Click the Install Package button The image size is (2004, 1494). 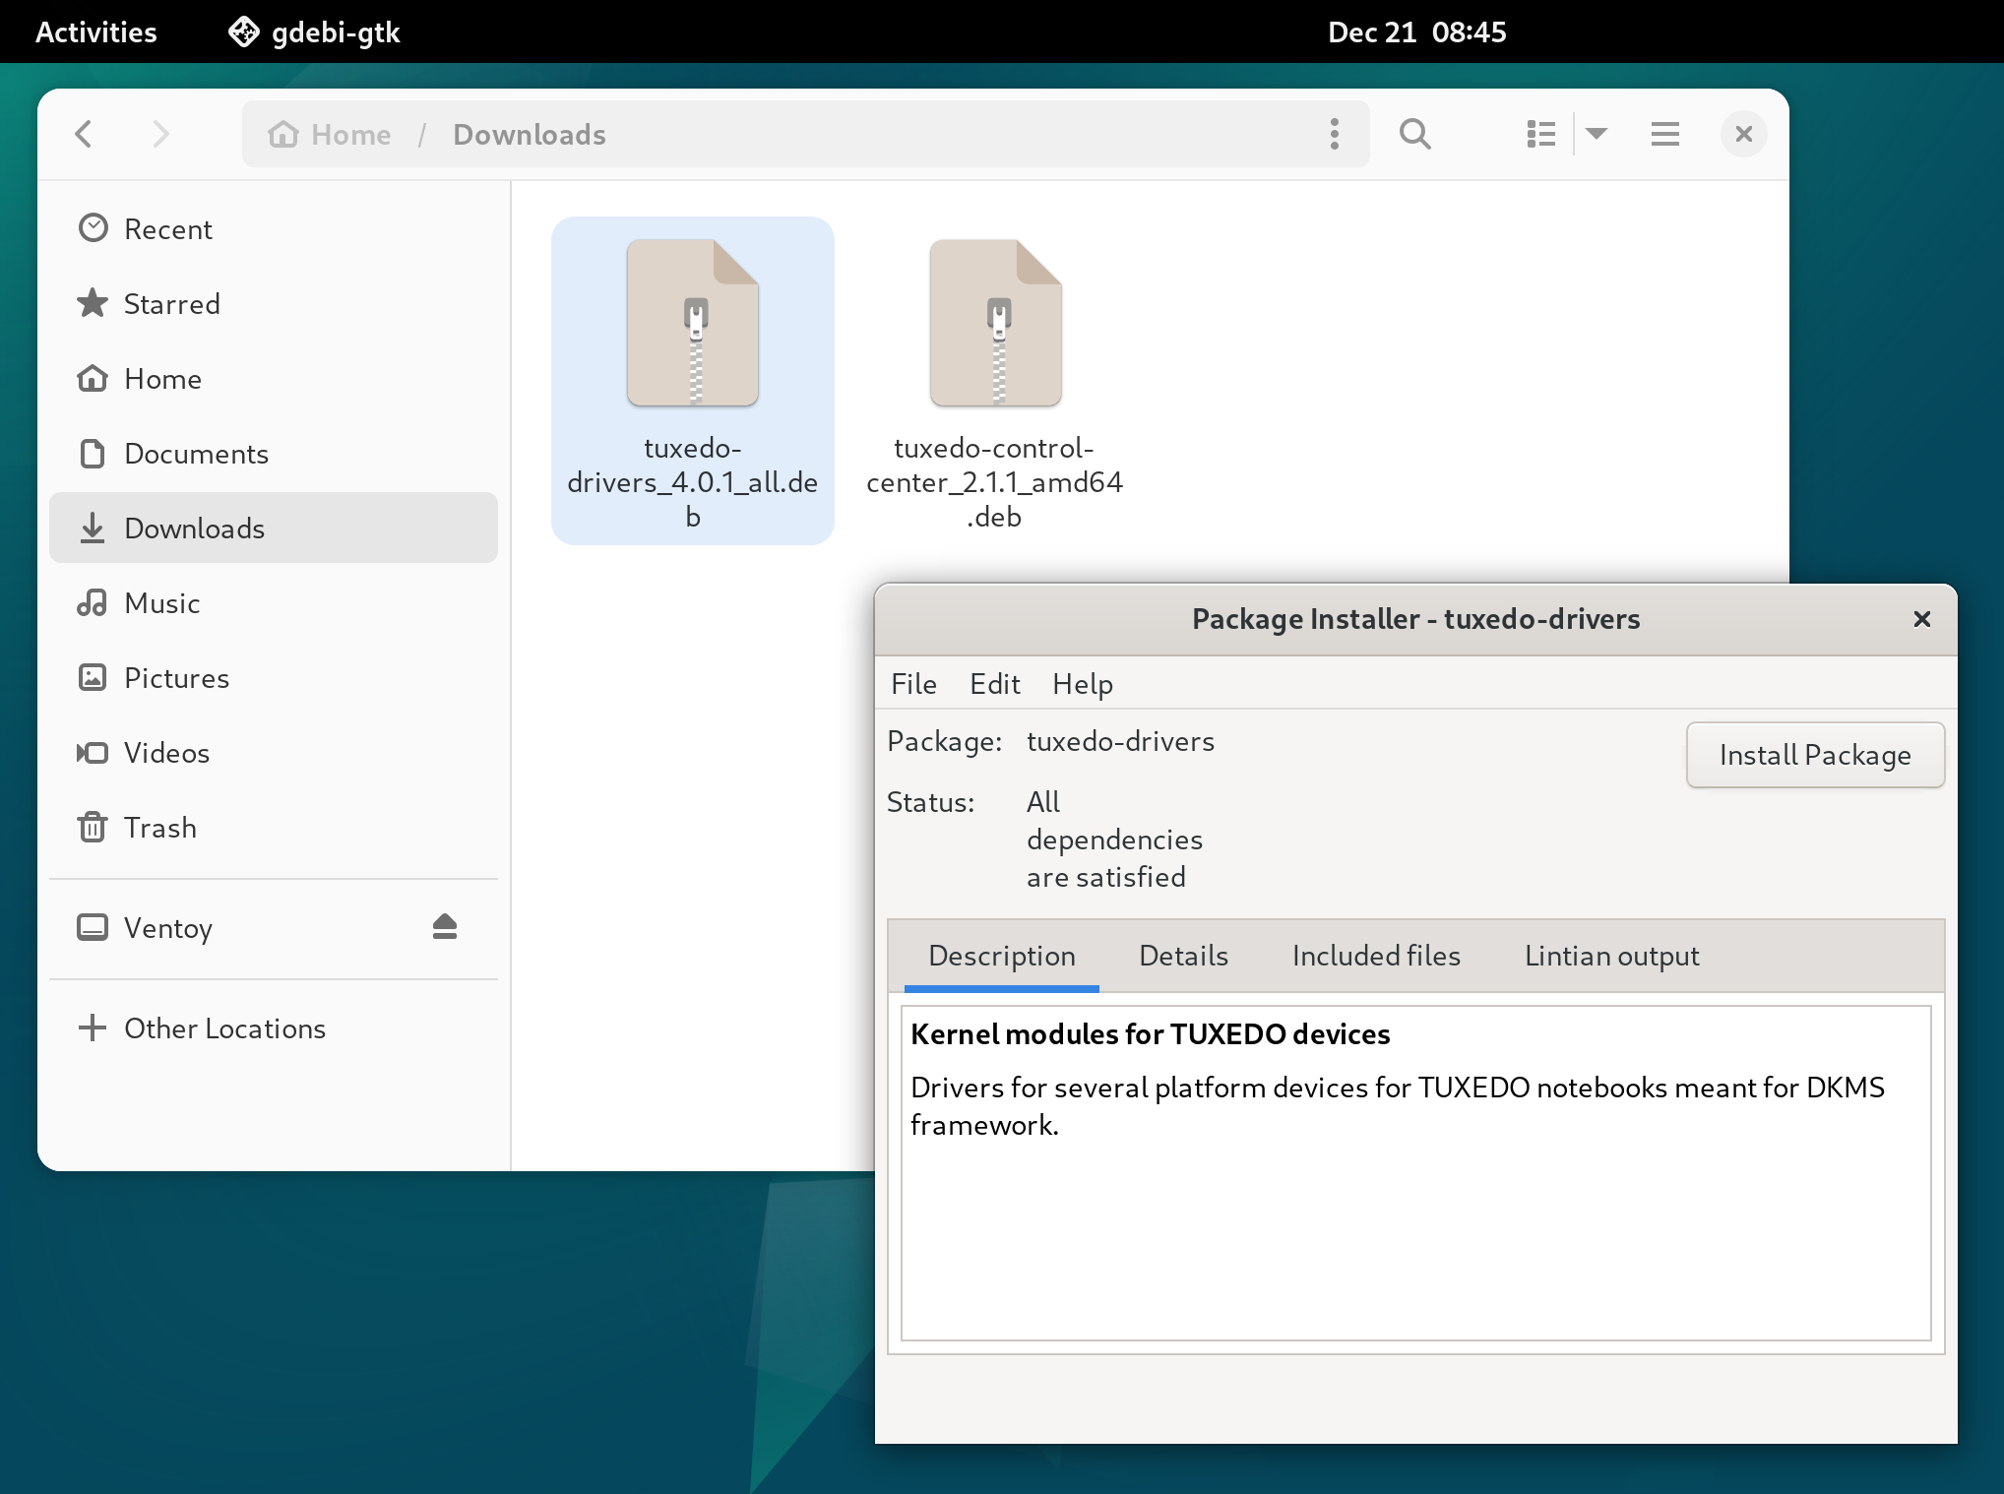pos(1815,755)
